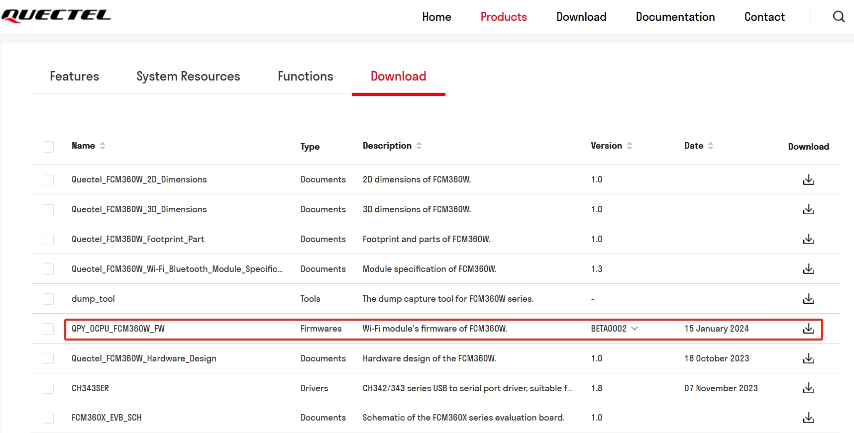854x433 pixels.
Task: Switch to the Features tab
Action: (x=75, y=76)
